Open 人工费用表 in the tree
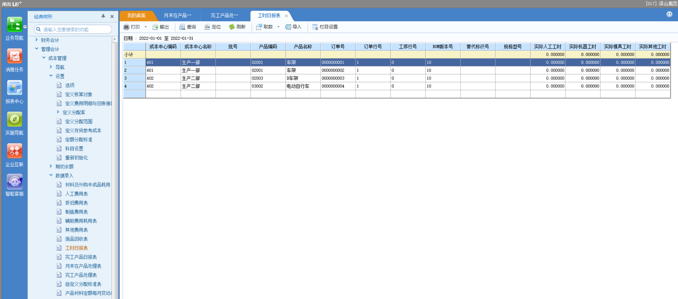 pos(76,194)
